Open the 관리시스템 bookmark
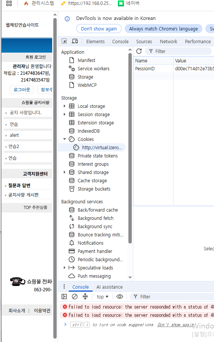 (39, 3)
